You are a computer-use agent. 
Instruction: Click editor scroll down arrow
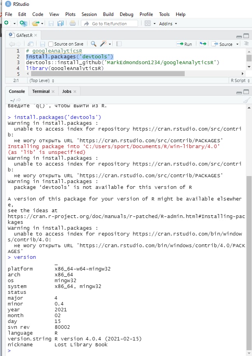(249, 67)
